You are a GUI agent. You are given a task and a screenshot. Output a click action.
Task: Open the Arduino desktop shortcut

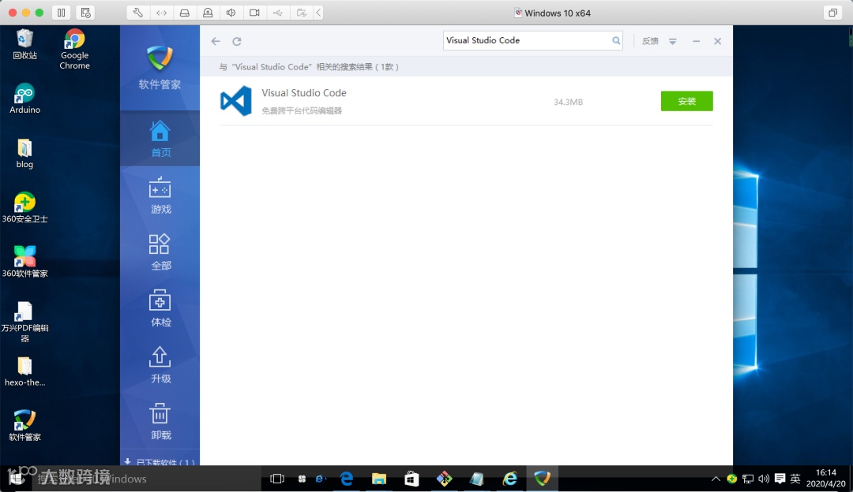click(x=24, y=99)
